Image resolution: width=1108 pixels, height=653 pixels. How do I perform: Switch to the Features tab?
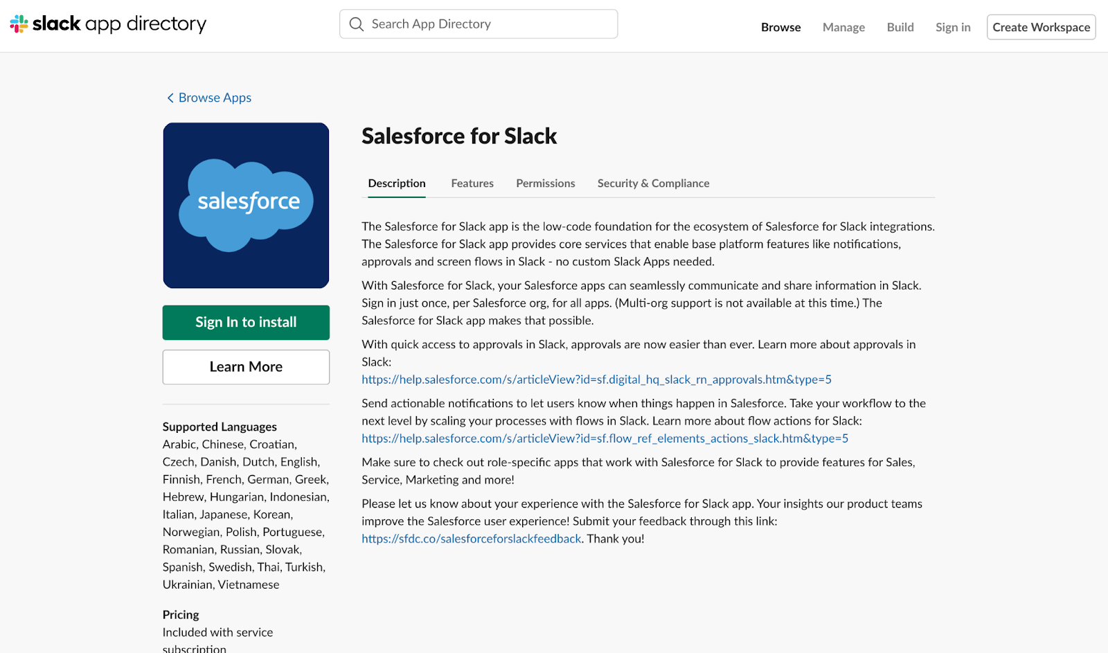tap(472, 183)
